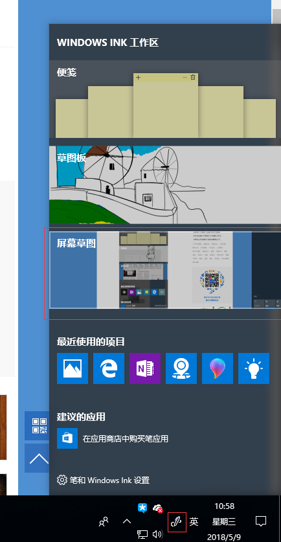This screenshot has height=542, width=281.
Task: Add a new sticky note with plus icon
Action: pos(139,78)
